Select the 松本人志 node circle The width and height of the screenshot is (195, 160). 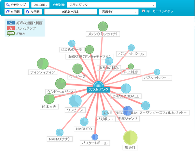pos(49,99)
